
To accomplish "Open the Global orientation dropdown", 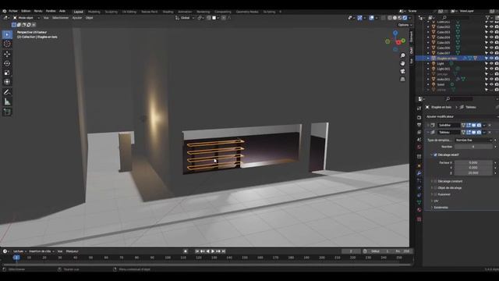I will (x=185, y=18).
